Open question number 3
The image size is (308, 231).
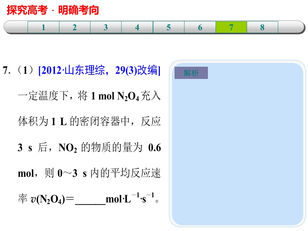(106, 27)
